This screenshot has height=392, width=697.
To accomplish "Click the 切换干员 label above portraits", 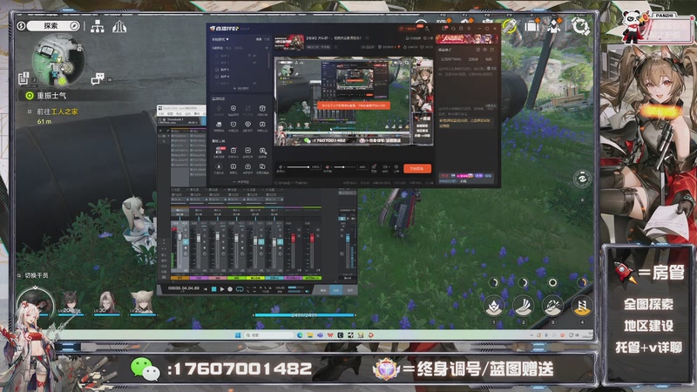I will coord(37,275).
